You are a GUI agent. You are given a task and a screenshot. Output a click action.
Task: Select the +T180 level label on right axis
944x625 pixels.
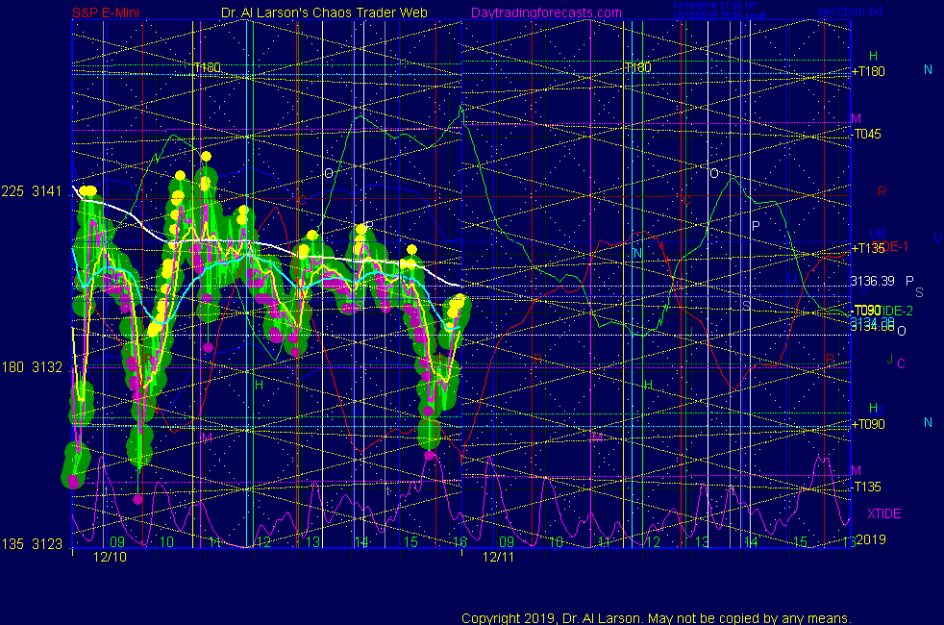(x=868, y=71)
